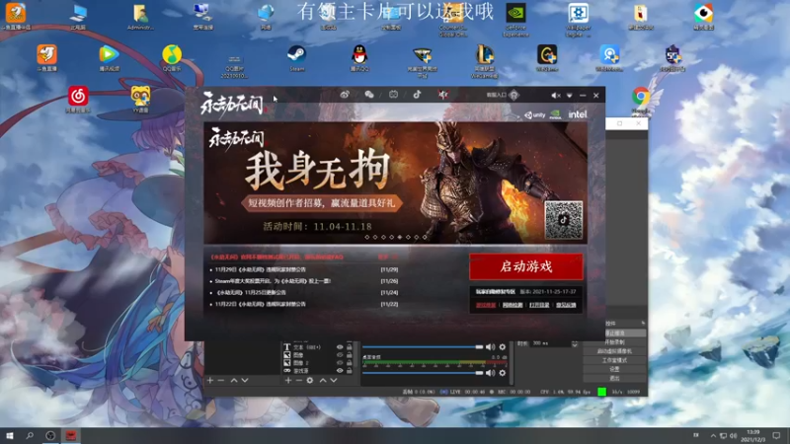Click the 网络检测 network check link
Image resolution: width=790 pixels, height=444 pixels.
pos(513,305)
